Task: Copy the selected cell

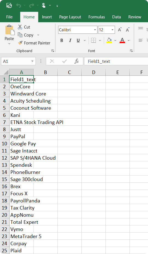Action: point(25,35)
